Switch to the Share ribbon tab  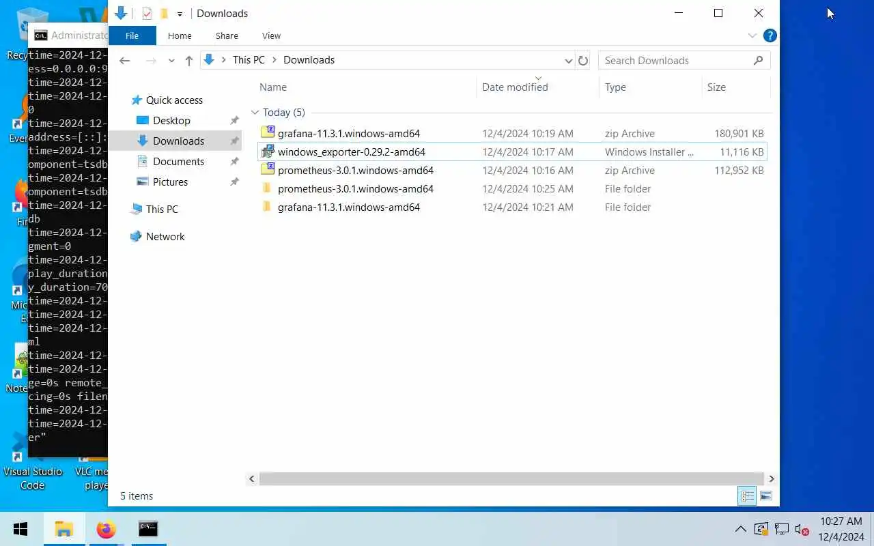pyautogui.click(x=227, y=35)
